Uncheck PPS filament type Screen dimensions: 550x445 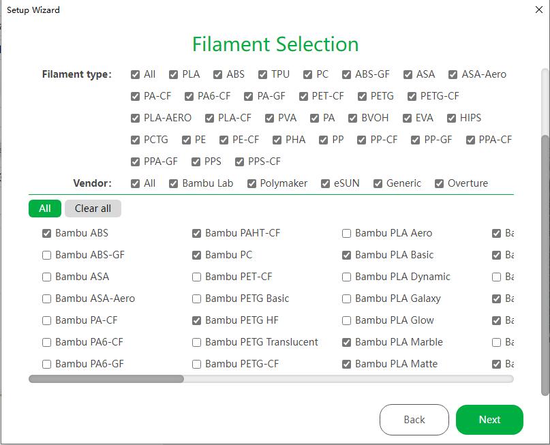tap(196, 162)
